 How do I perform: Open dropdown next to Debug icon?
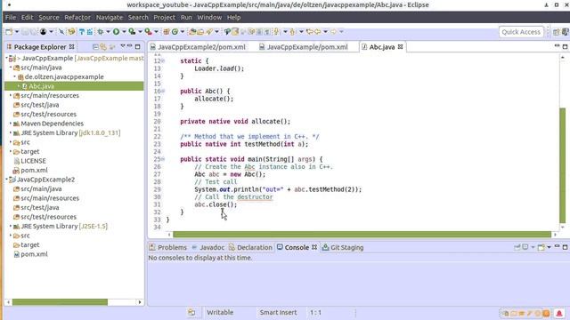(x=109, y=32)
